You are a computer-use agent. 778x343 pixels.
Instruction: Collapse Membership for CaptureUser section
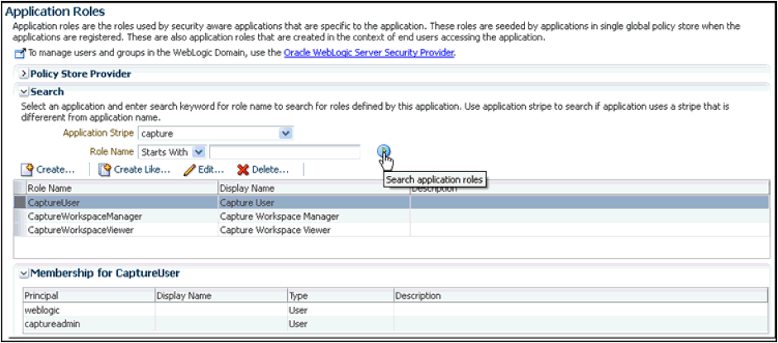[x=24, y=273]
